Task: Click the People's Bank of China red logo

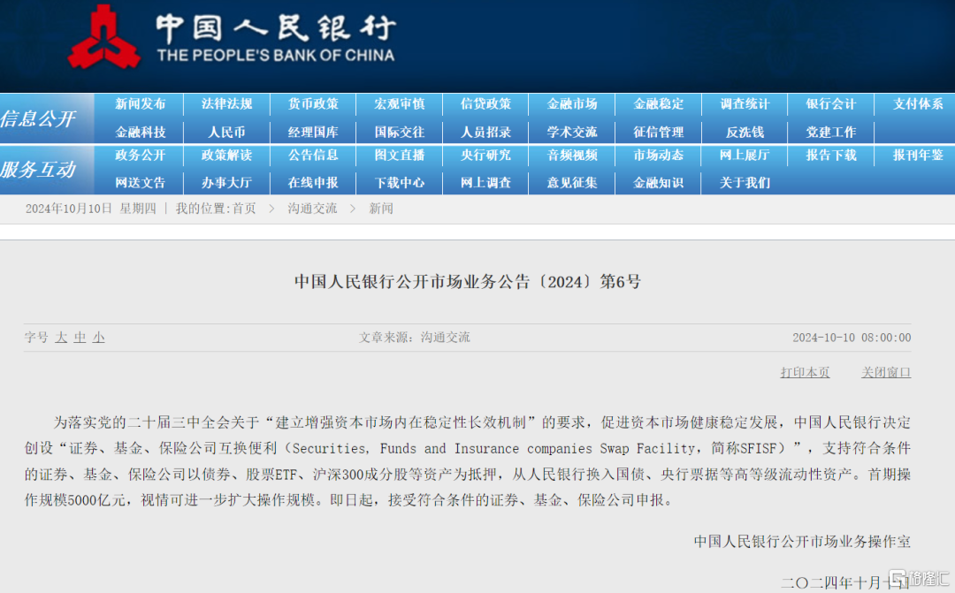Action: (x=103, y=38)
